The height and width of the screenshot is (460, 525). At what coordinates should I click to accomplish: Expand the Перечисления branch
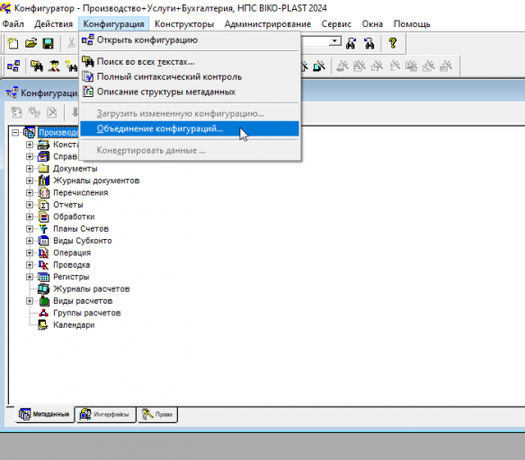(30, 192)
